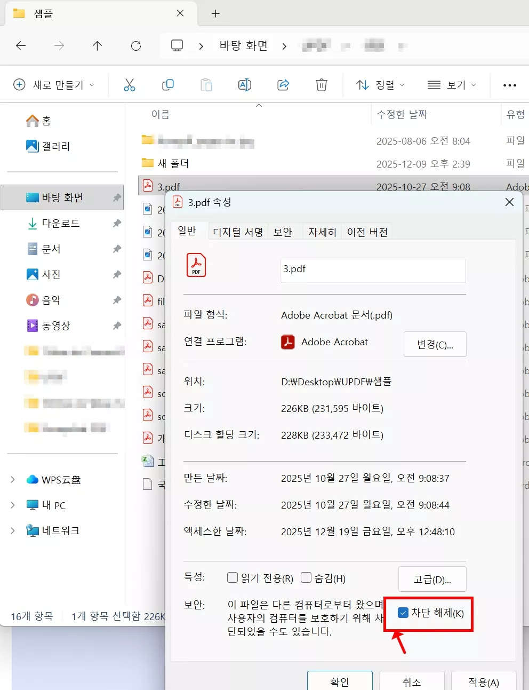
Task: Check the 숨김(H) attribute
Action: pyautogui.click(x=306, y=577)
